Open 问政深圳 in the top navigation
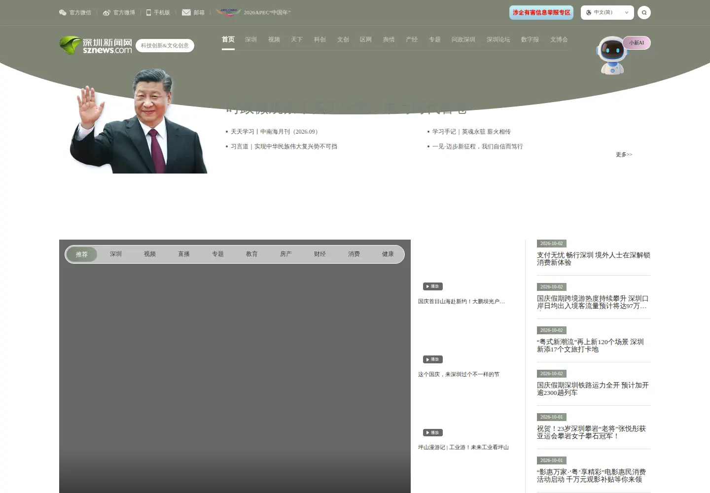 [x=463, y=39]
